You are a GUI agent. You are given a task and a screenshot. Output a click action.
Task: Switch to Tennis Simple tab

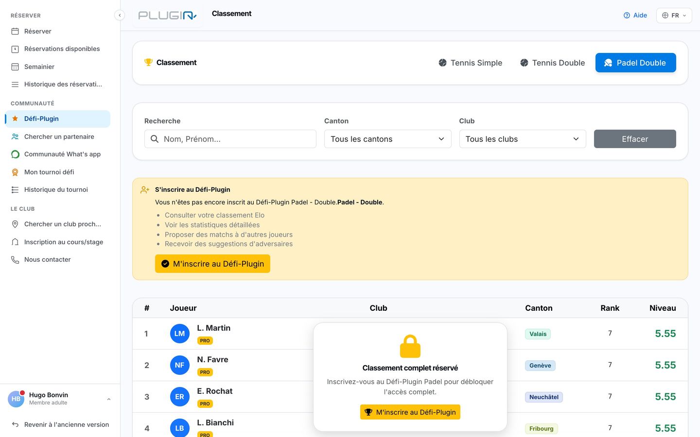pos(470,63)
